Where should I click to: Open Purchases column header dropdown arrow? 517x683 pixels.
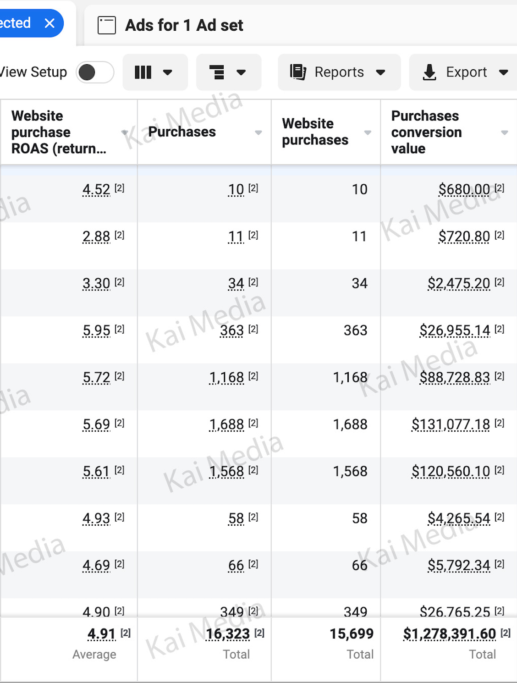(258, 132)
